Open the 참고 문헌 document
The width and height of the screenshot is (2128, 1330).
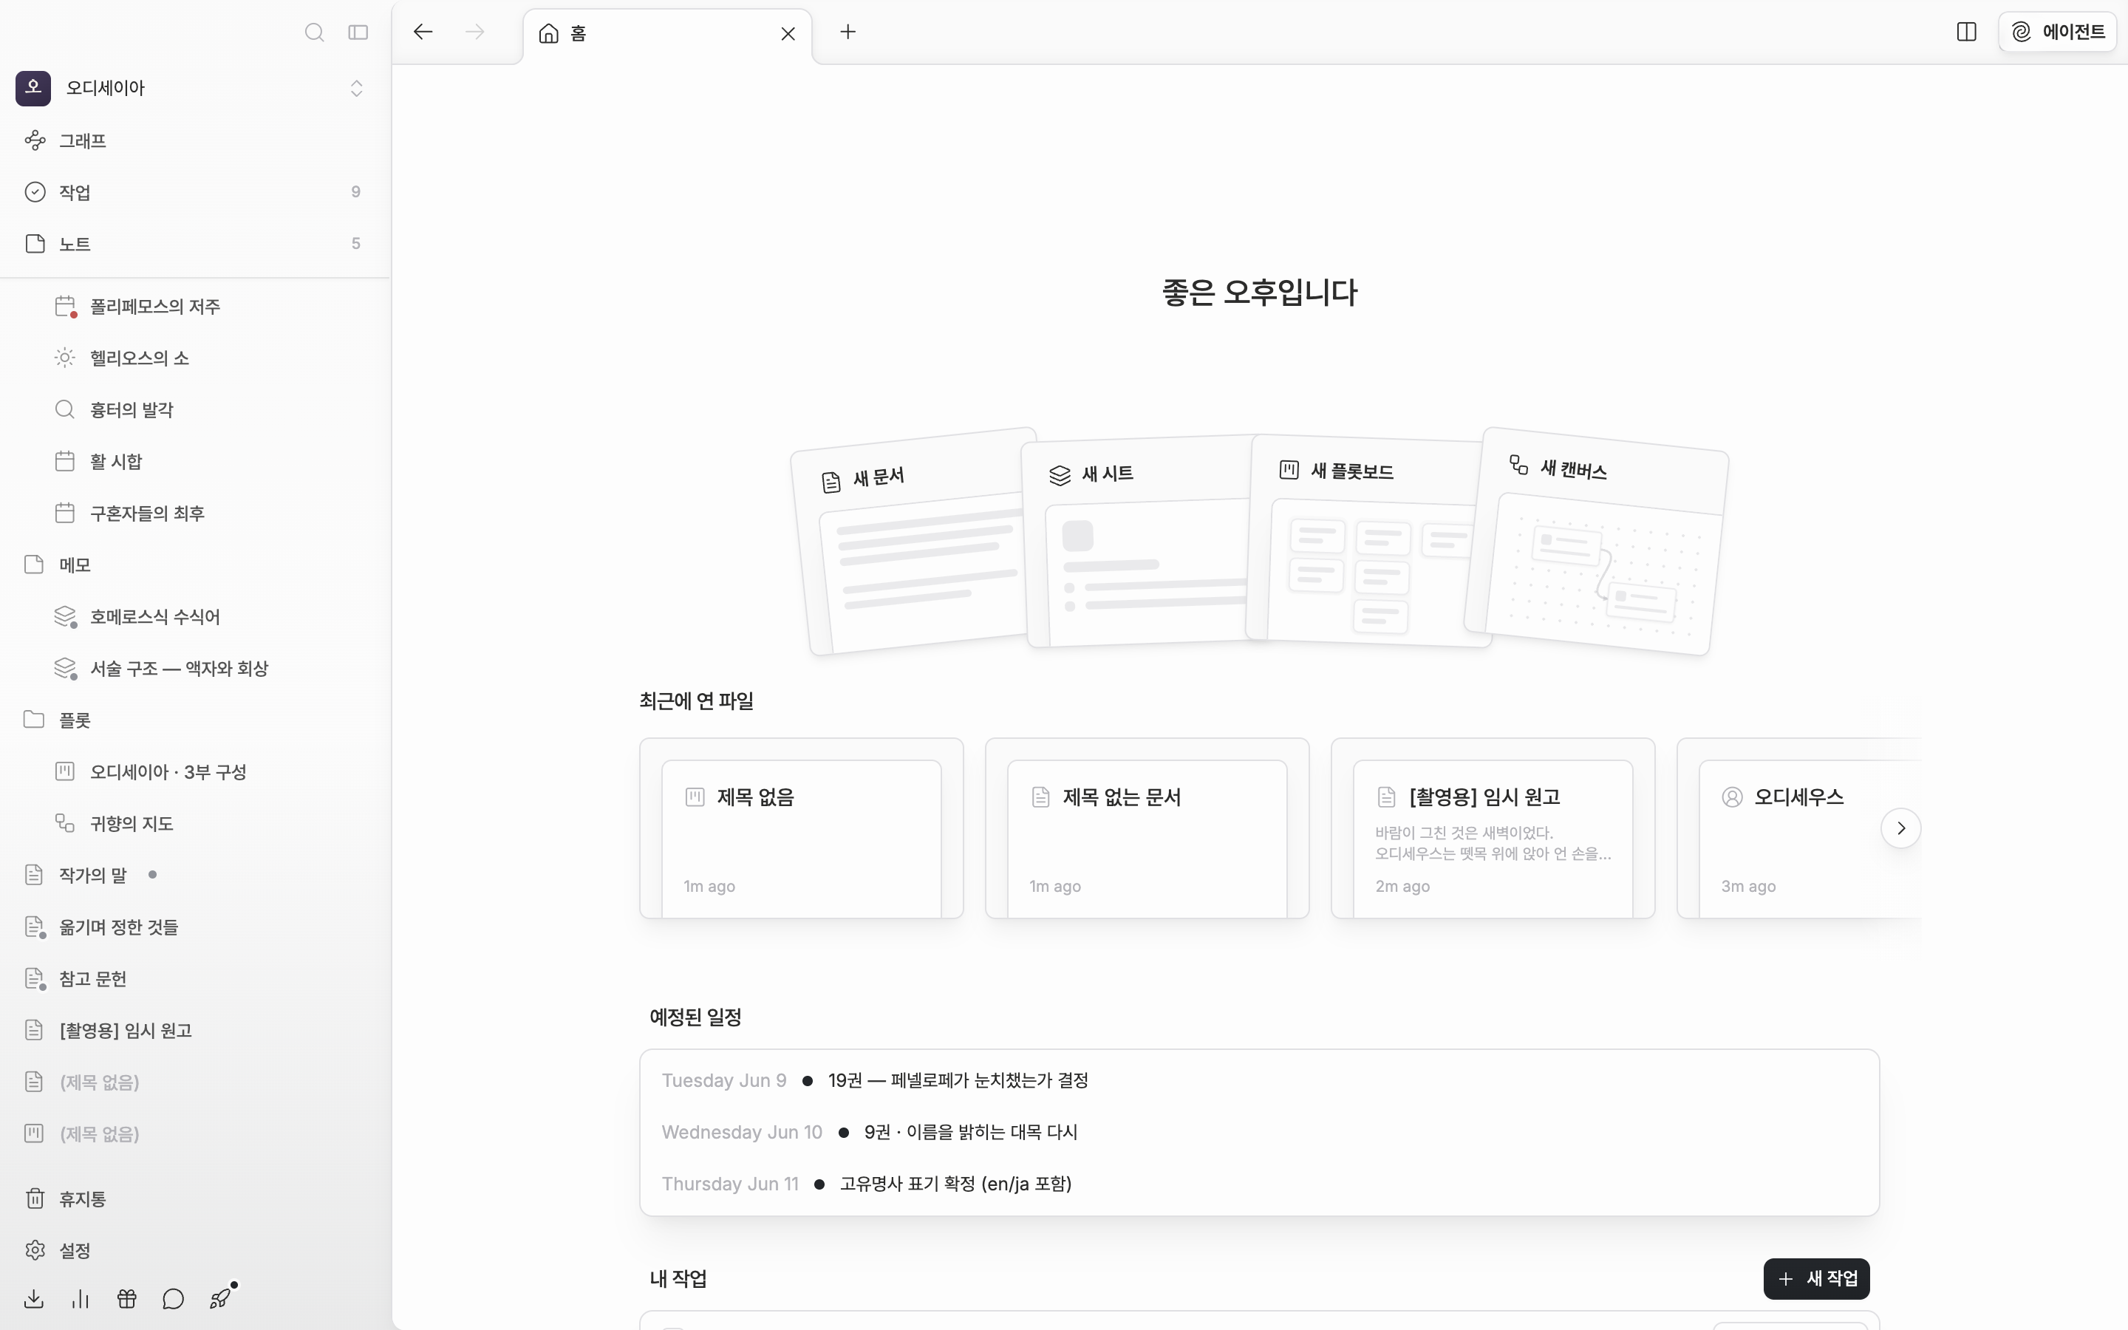(x=194, y=979)
